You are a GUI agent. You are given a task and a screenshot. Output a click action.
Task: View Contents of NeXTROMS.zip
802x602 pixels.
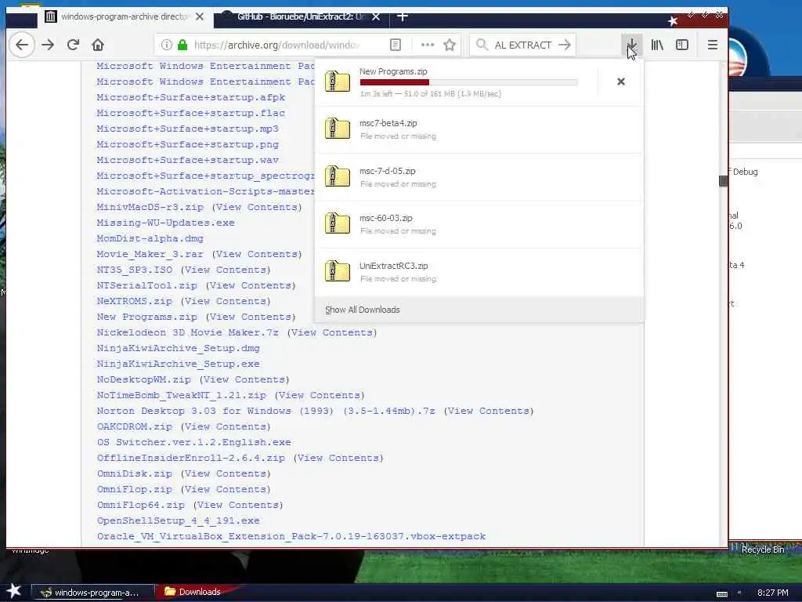click(x=226, y=301)
